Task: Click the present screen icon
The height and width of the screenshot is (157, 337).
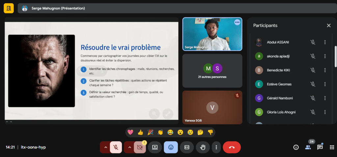Action: point(155,147)
